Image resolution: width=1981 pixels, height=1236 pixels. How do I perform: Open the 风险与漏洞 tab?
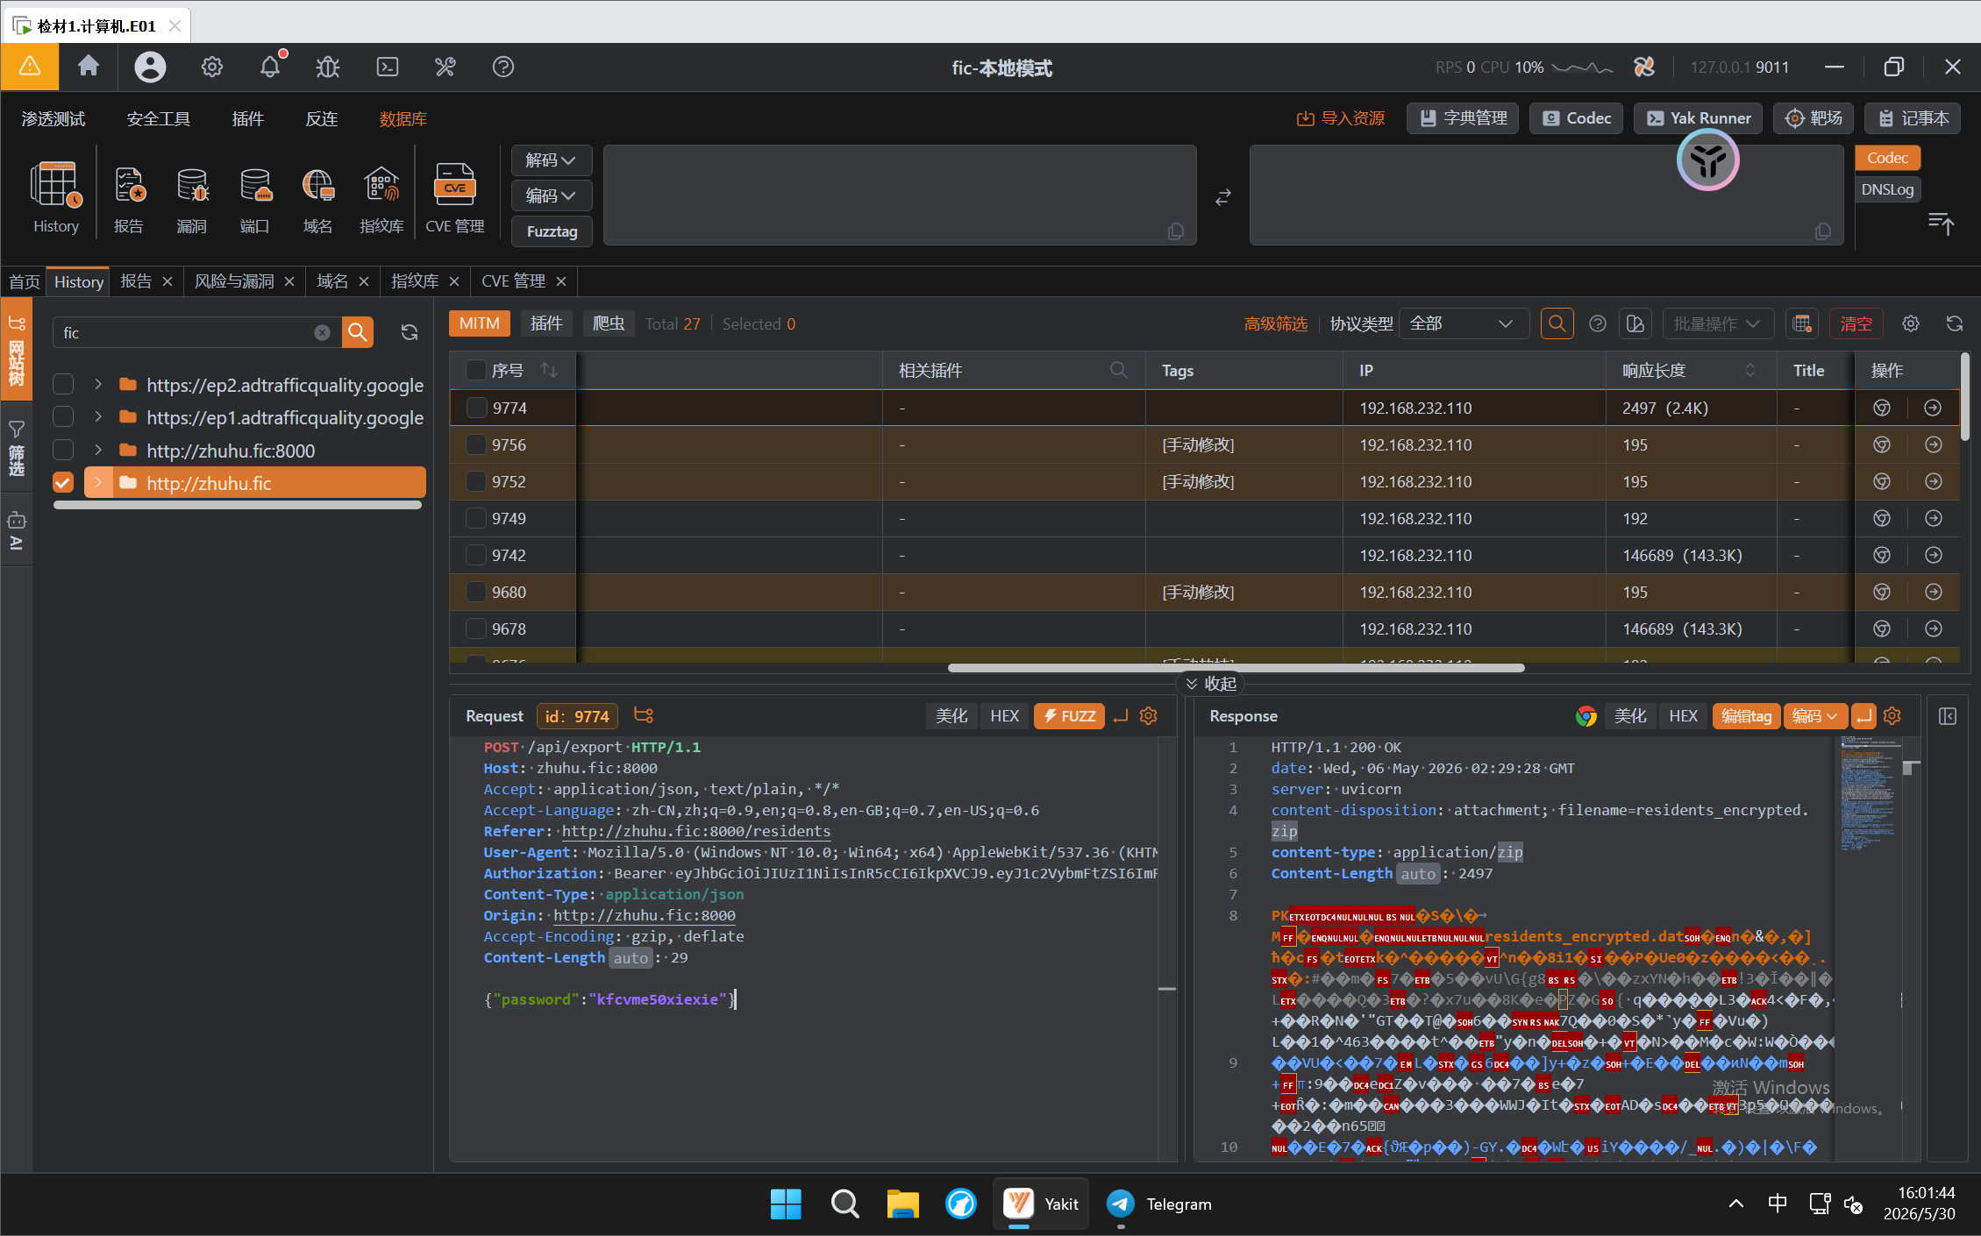234,281
